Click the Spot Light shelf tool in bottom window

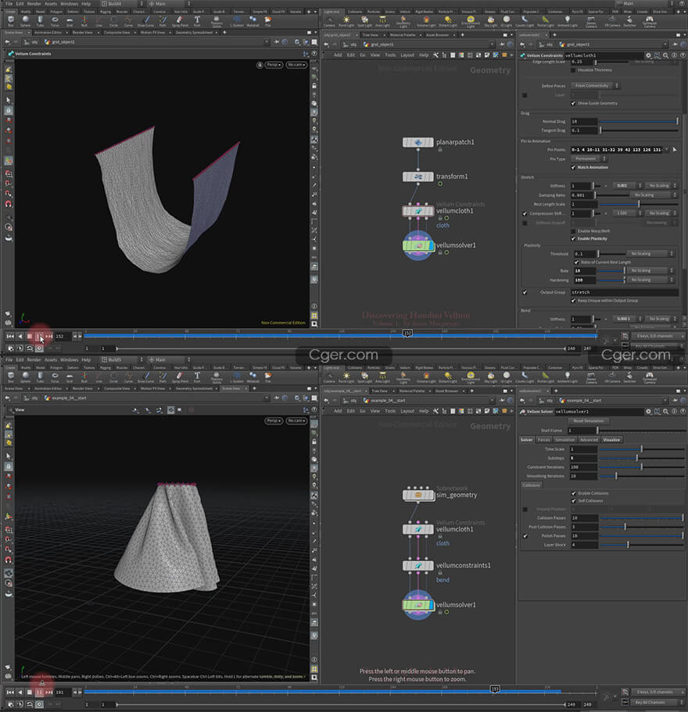click(x=364, y=377)
